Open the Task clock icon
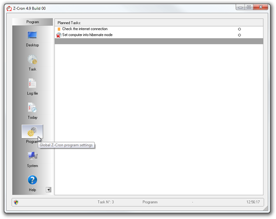The width and height of the screenshot is (276, 219). pyautogui.click(x=32, y=60)
